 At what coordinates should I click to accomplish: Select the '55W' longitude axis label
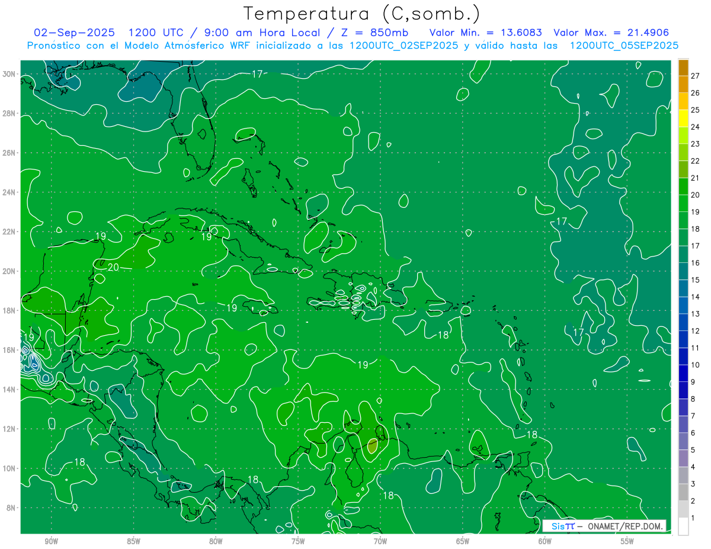(627, 541)
